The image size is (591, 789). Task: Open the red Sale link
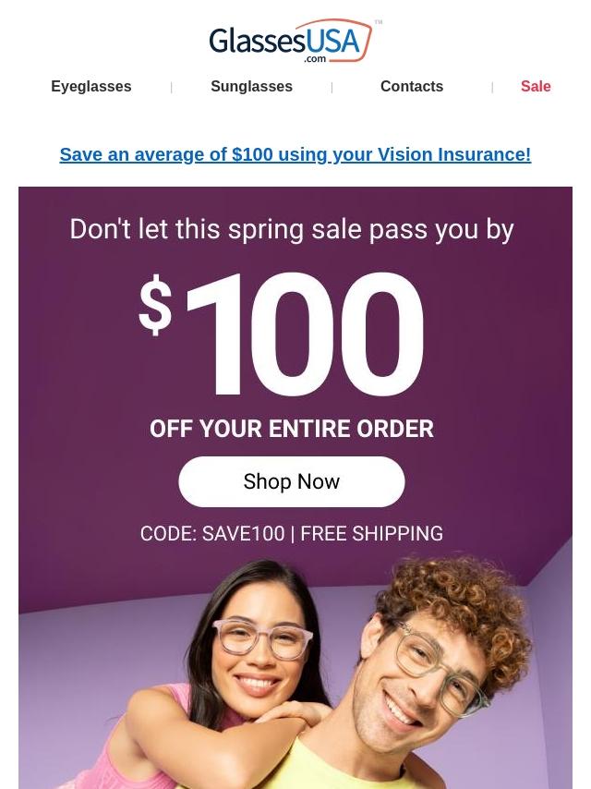tap(536, 86)
